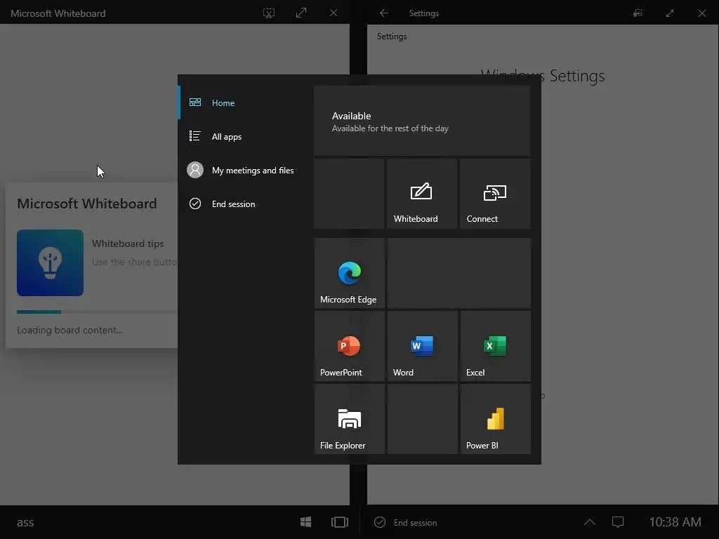Open Task View on taskbar
The image size is (719, 539).
(x=340, y=522)
